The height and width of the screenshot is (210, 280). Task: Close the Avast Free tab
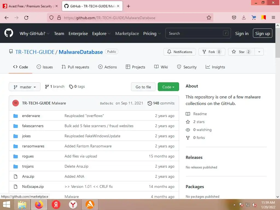(57, 6)
